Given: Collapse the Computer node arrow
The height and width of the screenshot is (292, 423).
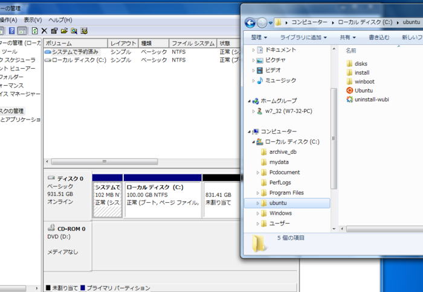Looking at the screenshot, I should click(249, 132).
